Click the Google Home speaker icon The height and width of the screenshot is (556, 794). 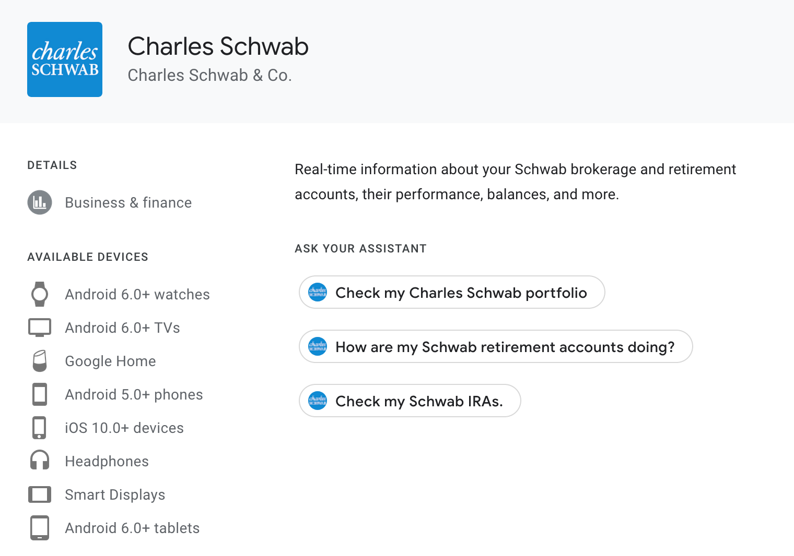(x=40, y=361)
